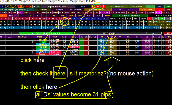
Task: Select the CAD currency filter
Action: pos(3,13)
